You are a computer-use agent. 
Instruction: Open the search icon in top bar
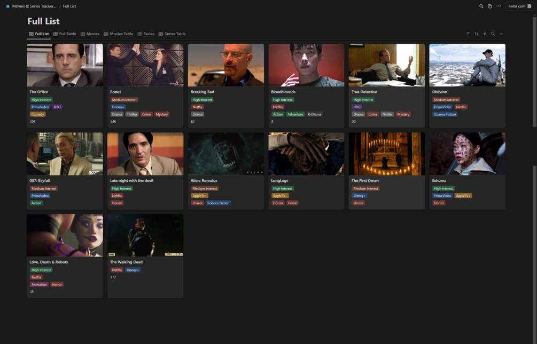pyautogui.click(x=481, y=6)
